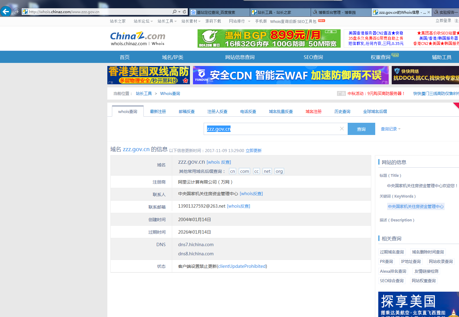Open the 手机版 mobile version link
This screenshot has height=317, width=459.
pyautogui.click(x=261, y=21)
